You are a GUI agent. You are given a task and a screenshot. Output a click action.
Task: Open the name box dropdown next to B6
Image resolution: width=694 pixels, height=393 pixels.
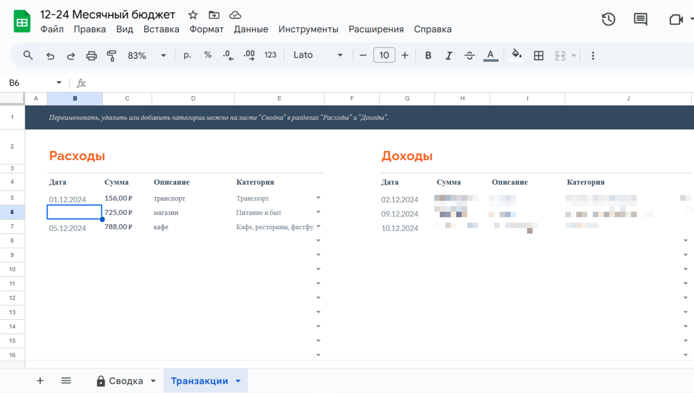pyautogui.click(x=59, y=82)
